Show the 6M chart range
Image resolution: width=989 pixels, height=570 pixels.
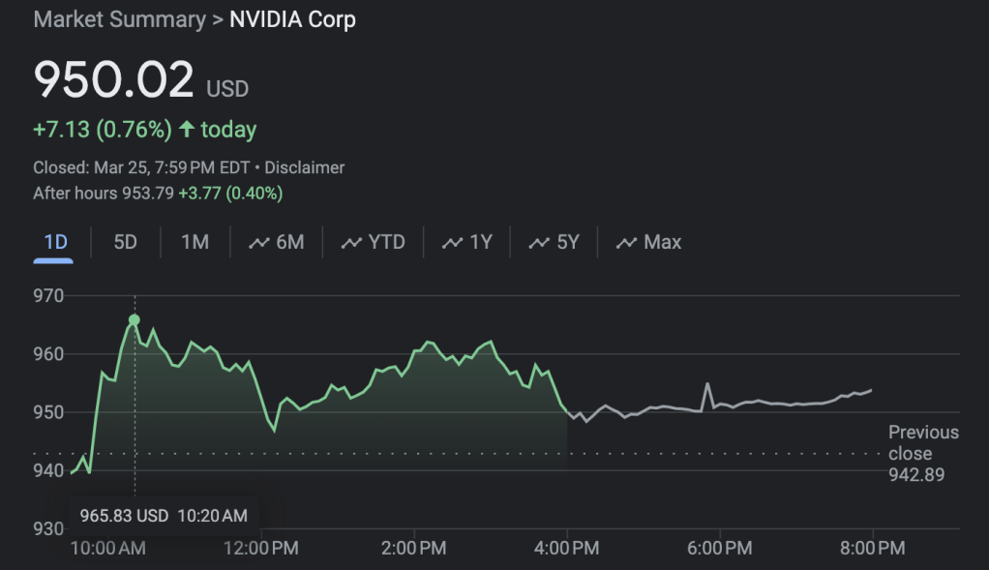tap(289, 242)
